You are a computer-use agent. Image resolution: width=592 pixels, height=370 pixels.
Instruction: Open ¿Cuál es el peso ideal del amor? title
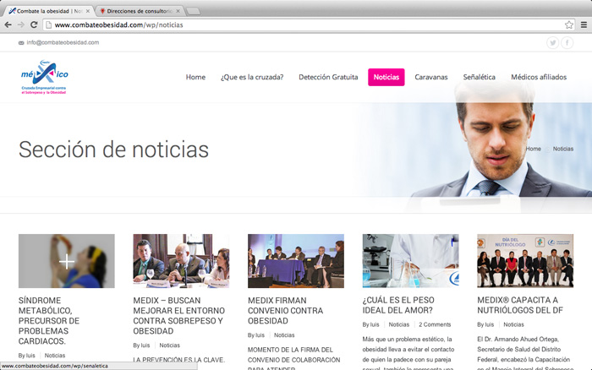pyautogui.click(x=398, y=305)
